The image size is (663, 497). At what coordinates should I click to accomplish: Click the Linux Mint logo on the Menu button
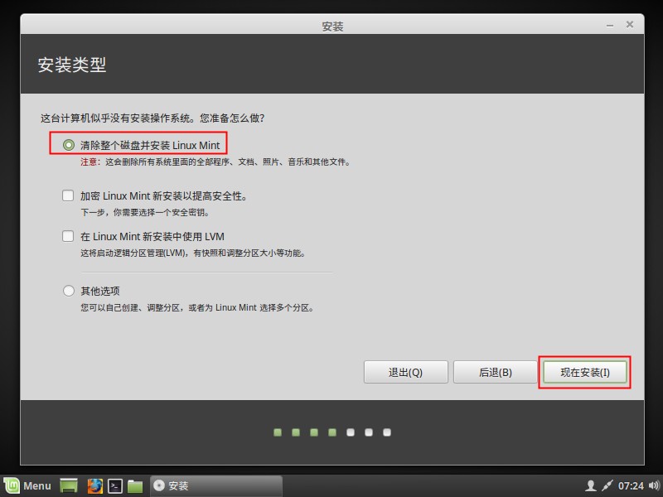point(12,485)
